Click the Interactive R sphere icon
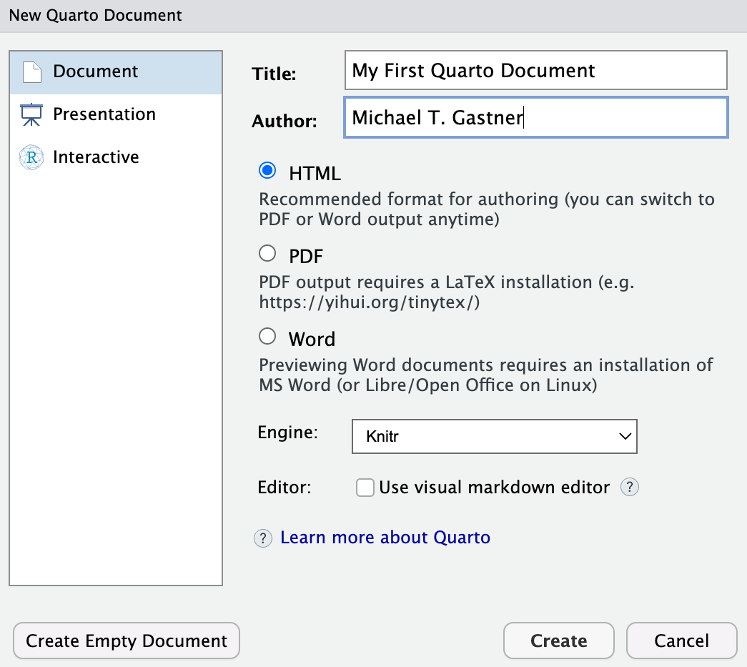Viewport: 747px width, 667px height. [31, 157]
